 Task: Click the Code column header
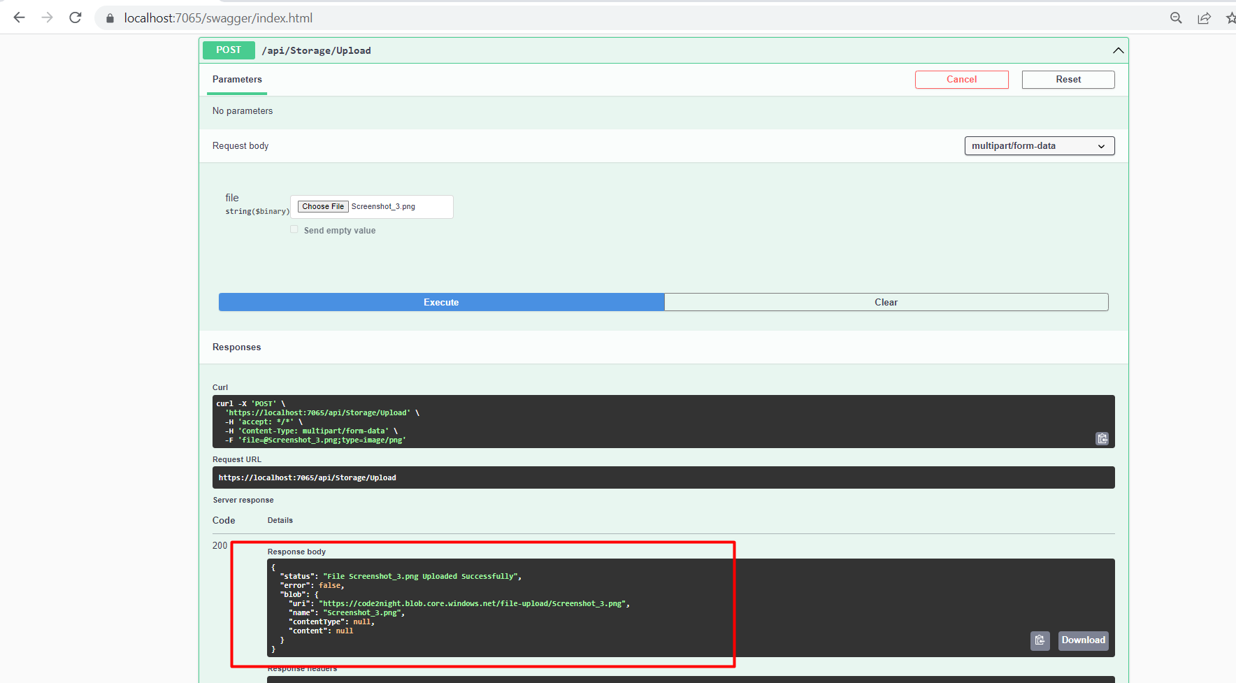coord(224,520)
